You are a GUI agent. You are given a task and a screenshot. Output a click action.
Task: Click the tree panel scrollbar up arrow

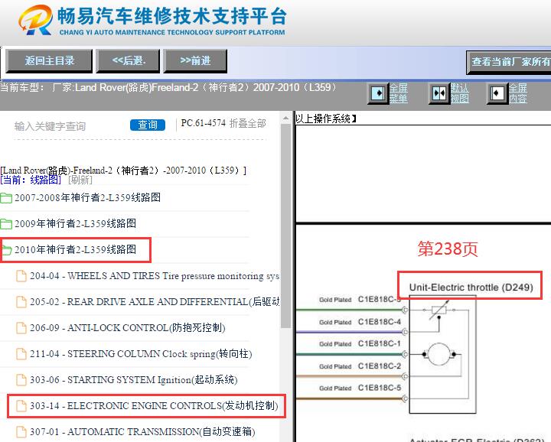285,119
